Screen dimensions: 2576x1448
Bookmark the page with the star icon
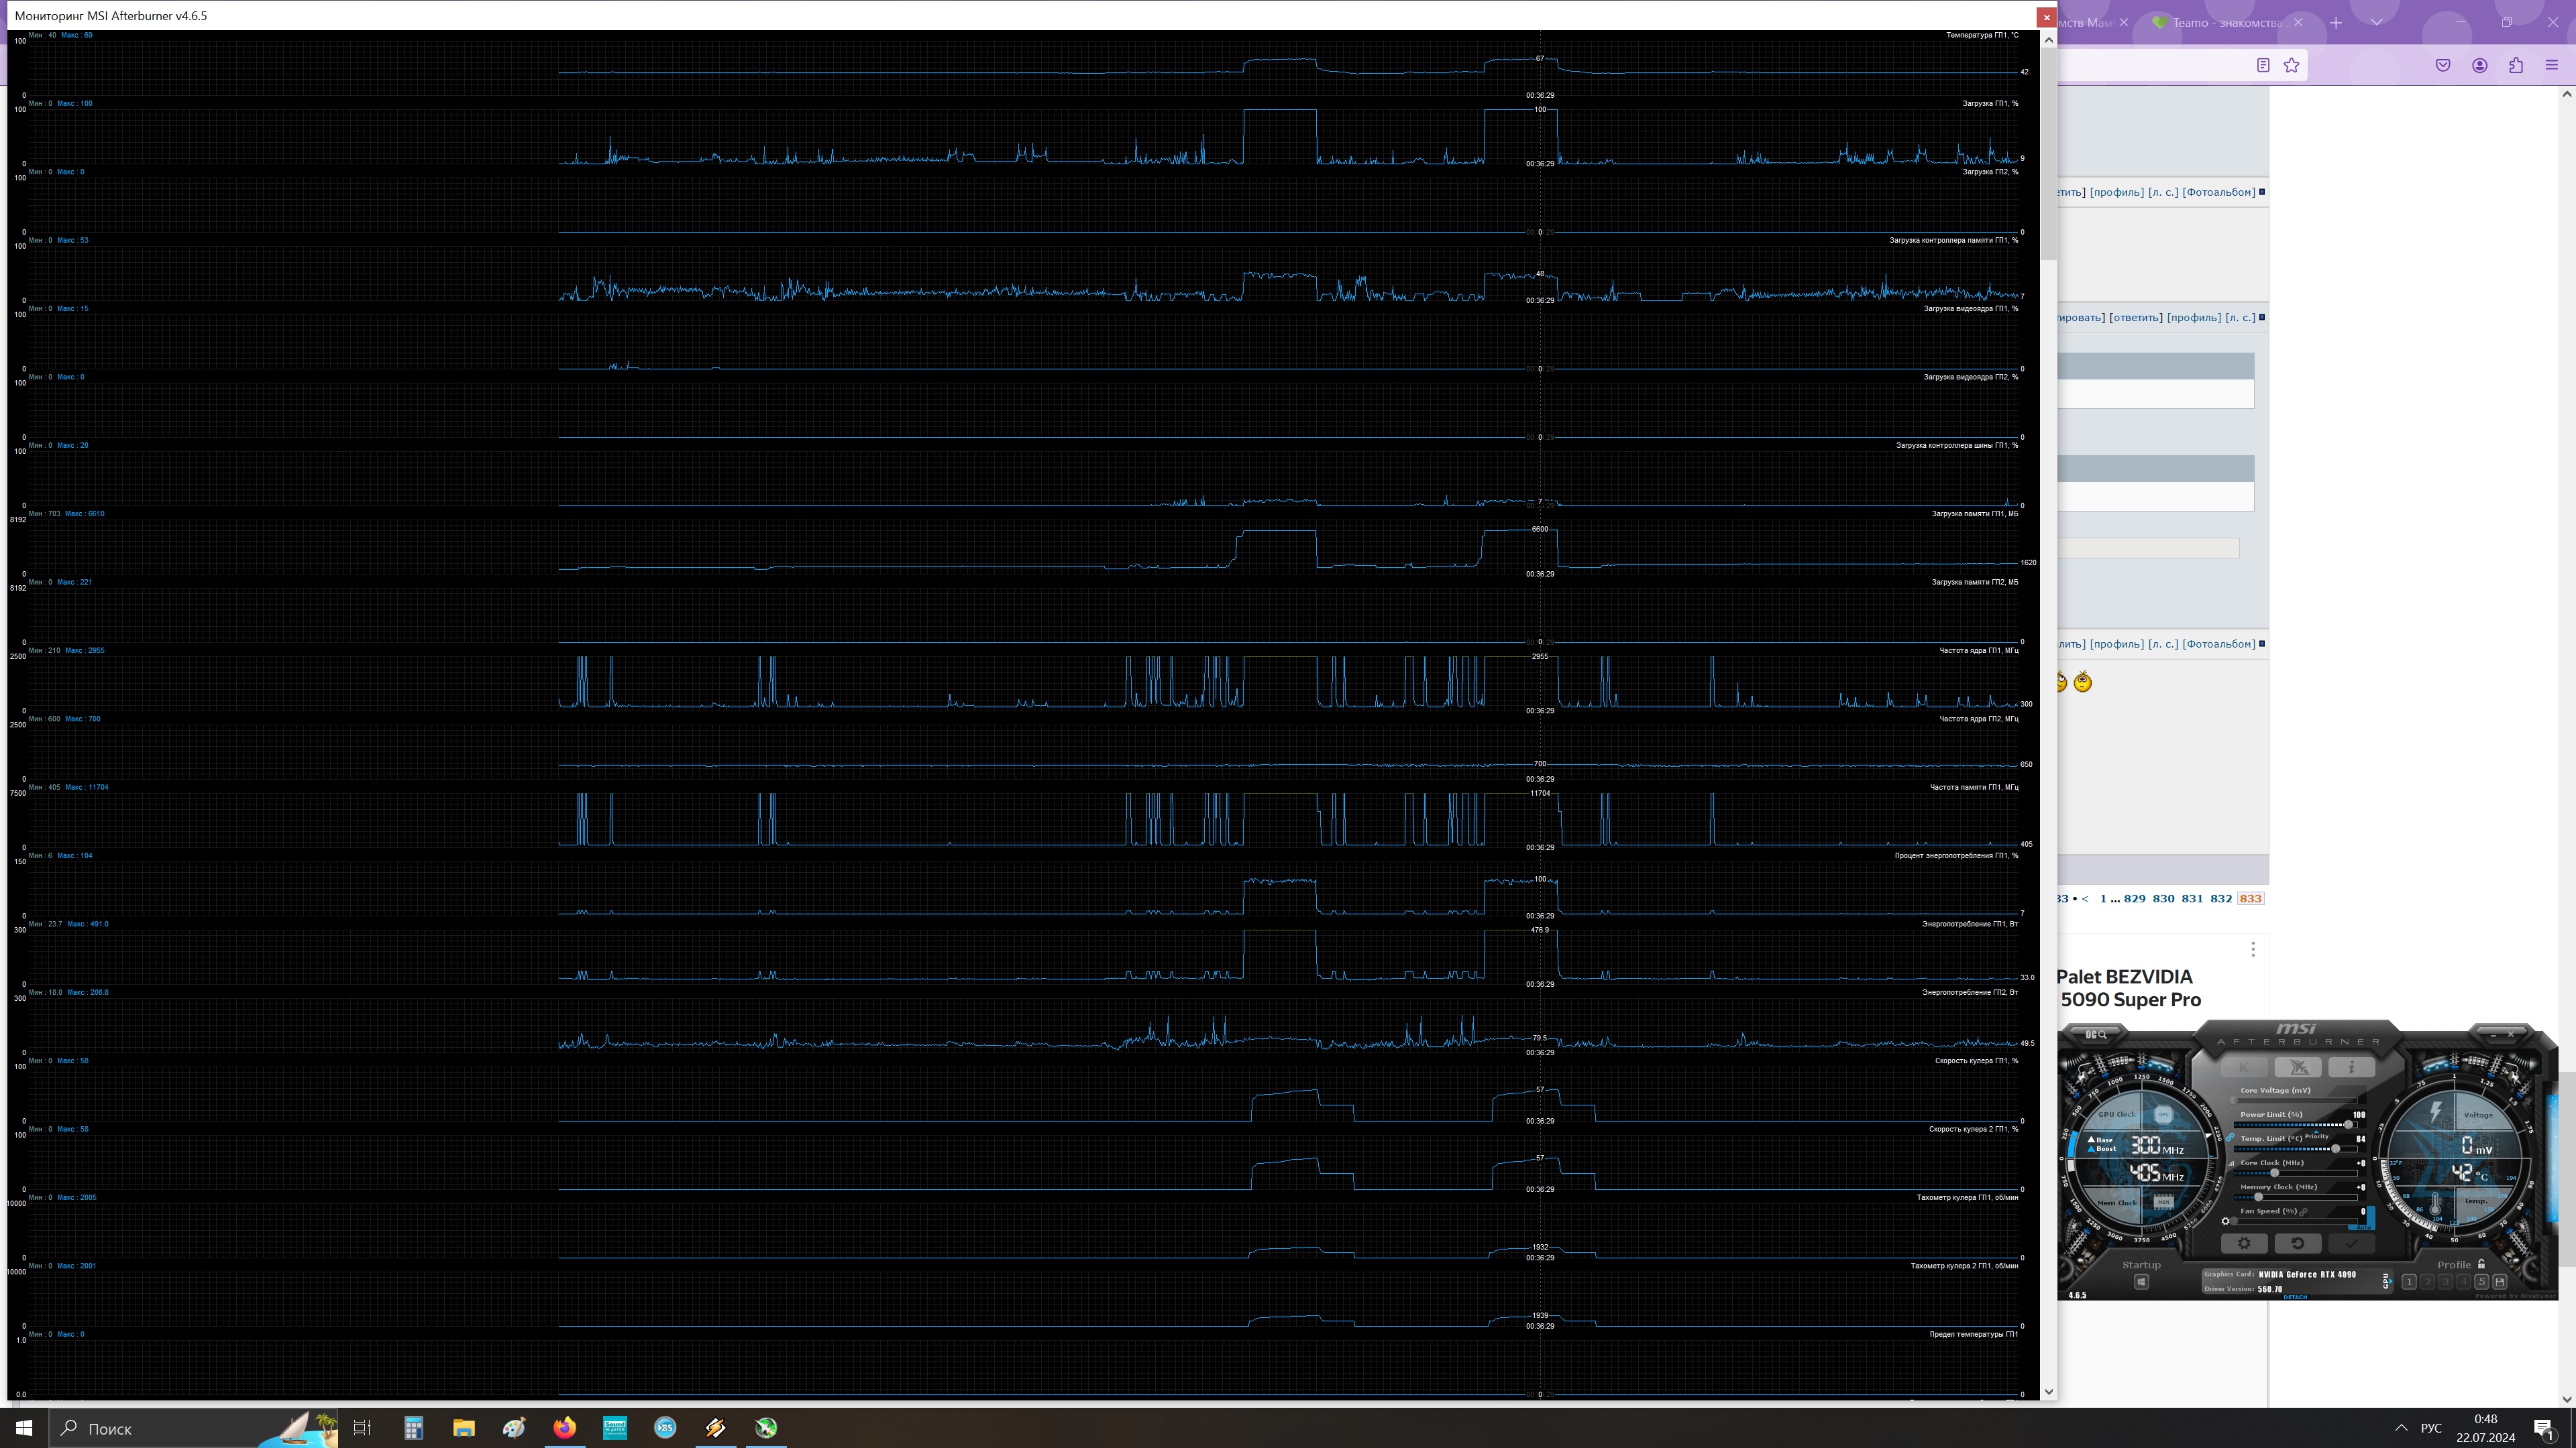click(2291, 66)
